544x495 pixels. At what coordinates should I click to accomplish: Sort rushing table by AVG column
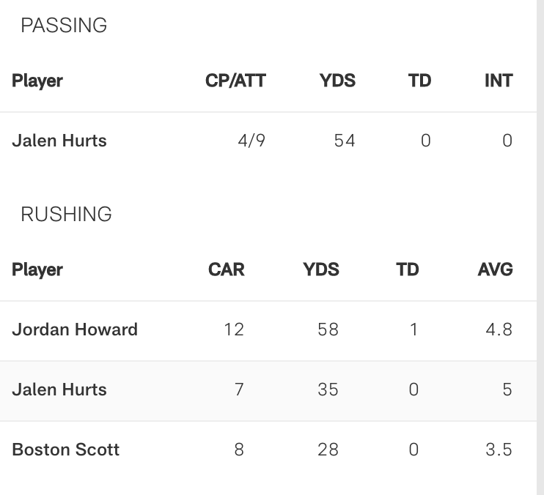tap(495, 269)
